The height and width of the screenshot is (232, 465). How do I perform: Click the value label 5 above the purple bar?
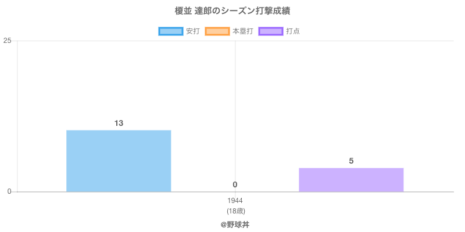click(x=351, y=161)
